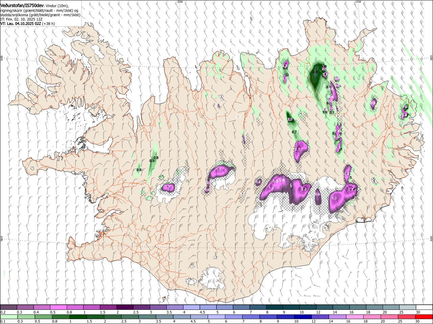Click the 64N latitude label on right edge

[431, 239]
